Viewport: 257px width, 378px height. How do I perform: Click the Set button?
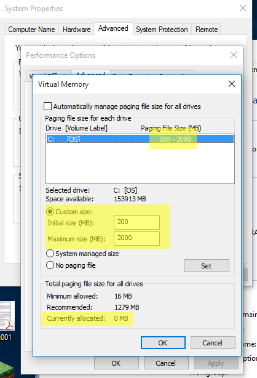(x=207, y=266)
